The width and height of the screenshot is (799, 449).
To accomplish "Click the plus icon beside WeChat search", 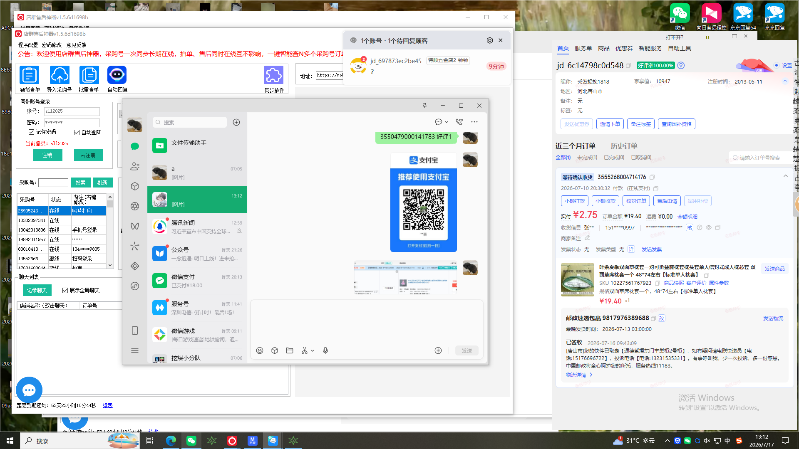I will point(236,122).
